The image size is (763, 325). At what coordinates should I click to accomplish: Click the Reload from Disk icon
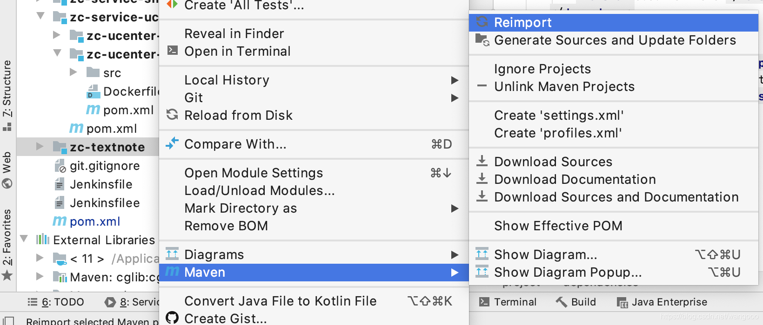click(x=172, y=114)
